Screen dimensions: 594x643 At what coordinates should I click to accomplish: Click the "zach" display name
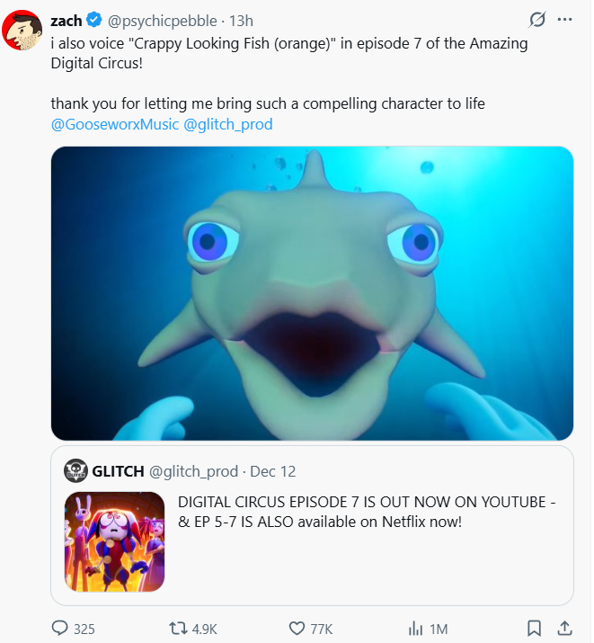coord(66,21)
